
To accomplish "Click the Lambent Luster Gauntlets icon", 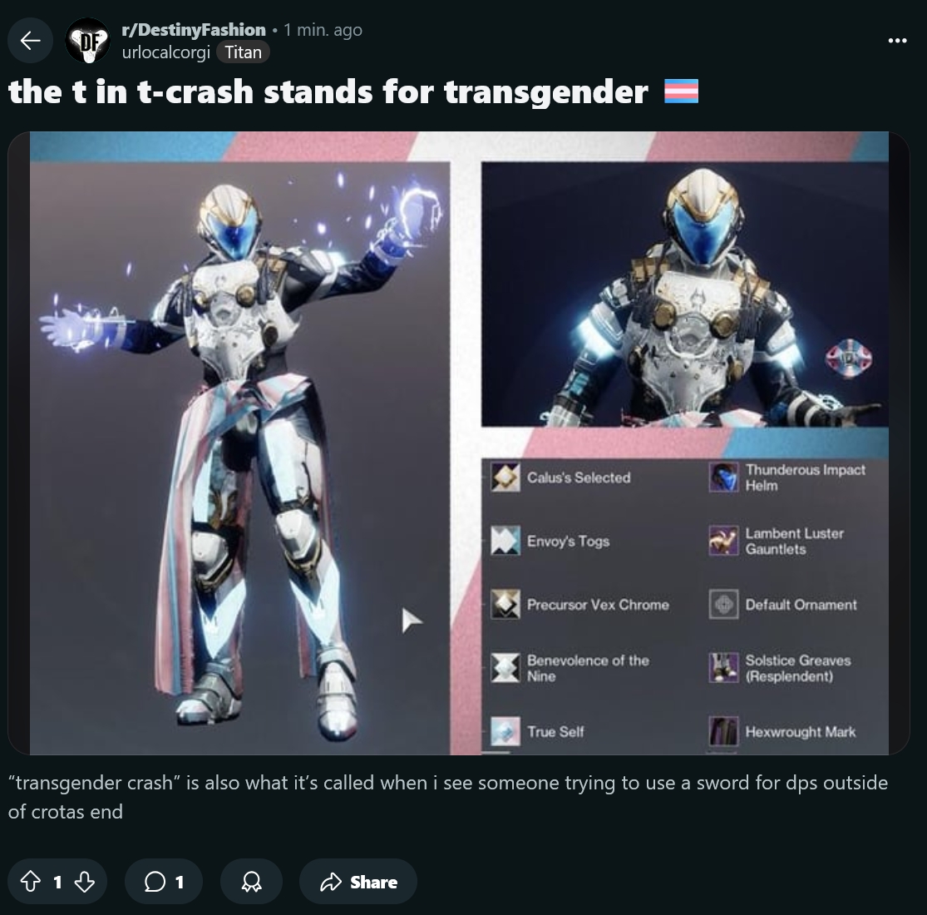I will 723,540.
